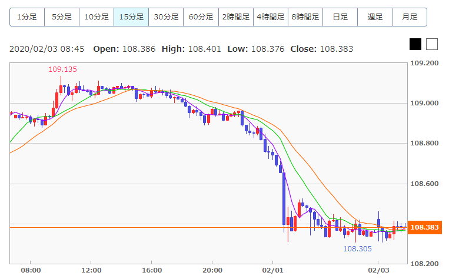Click the Open value 108.386
The image size is (449, 279).
click(x=139, y=49)
